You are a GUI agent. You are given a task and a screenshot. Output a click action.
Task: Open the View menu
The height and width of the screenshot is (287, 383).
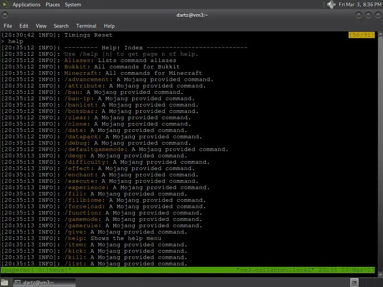pyautogui.click(x=41, y=26)
